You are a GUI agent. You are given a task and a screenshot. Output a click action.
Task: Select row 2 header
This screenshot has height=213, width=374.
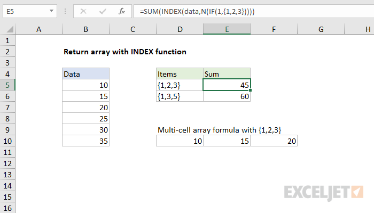point(7,52)
